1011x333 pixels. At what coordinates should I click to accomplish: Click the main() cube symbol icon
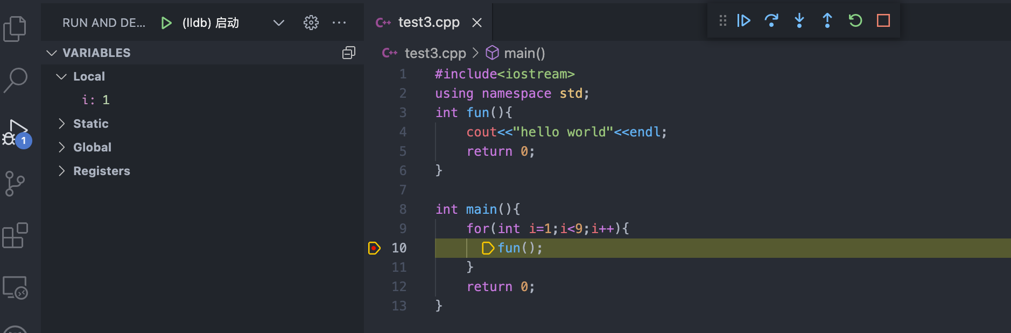pyautogui.click(x=492, y=53)
